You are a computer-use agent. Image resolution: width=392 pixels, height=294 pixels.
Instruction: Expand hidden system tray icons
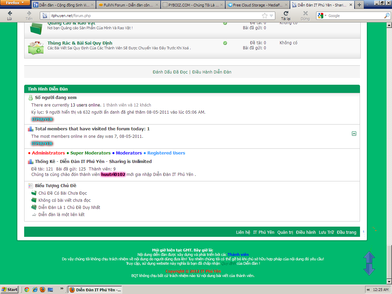(x=368, y=290)
